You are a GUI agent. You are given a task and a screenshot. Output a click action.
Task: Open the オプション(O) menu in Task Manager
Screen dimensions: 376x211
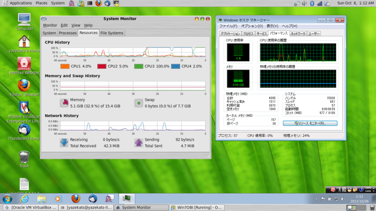tap(252, 26)
